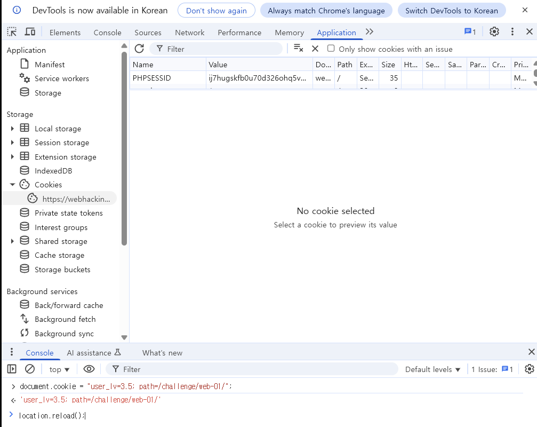The height and width of the screenshot is (427, 537).
Task: Click the sidebar scroll up arrow
Action: (124, 45)
